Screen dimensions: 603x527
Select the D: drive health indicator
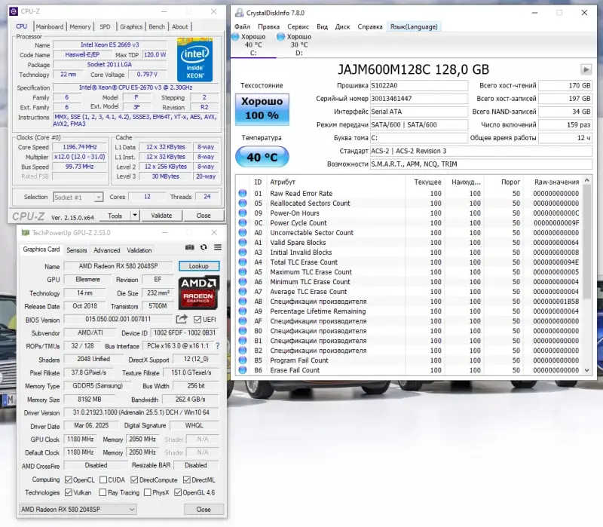[298, 44]
